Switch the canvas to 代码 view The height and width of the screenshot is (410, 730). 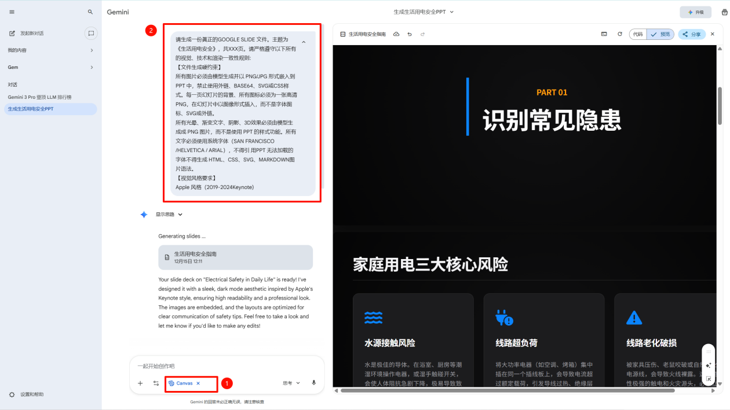click(x=637, y=34)
